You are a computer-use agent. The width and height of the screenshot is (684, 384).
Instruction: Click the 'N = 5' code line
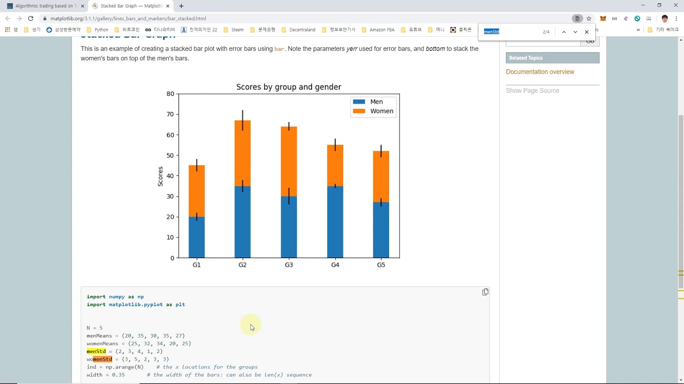coord(95,328)
